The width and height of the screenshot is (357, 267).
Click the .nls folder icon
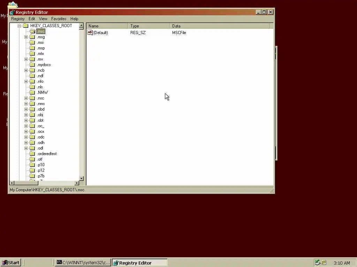tap(32, 87)
